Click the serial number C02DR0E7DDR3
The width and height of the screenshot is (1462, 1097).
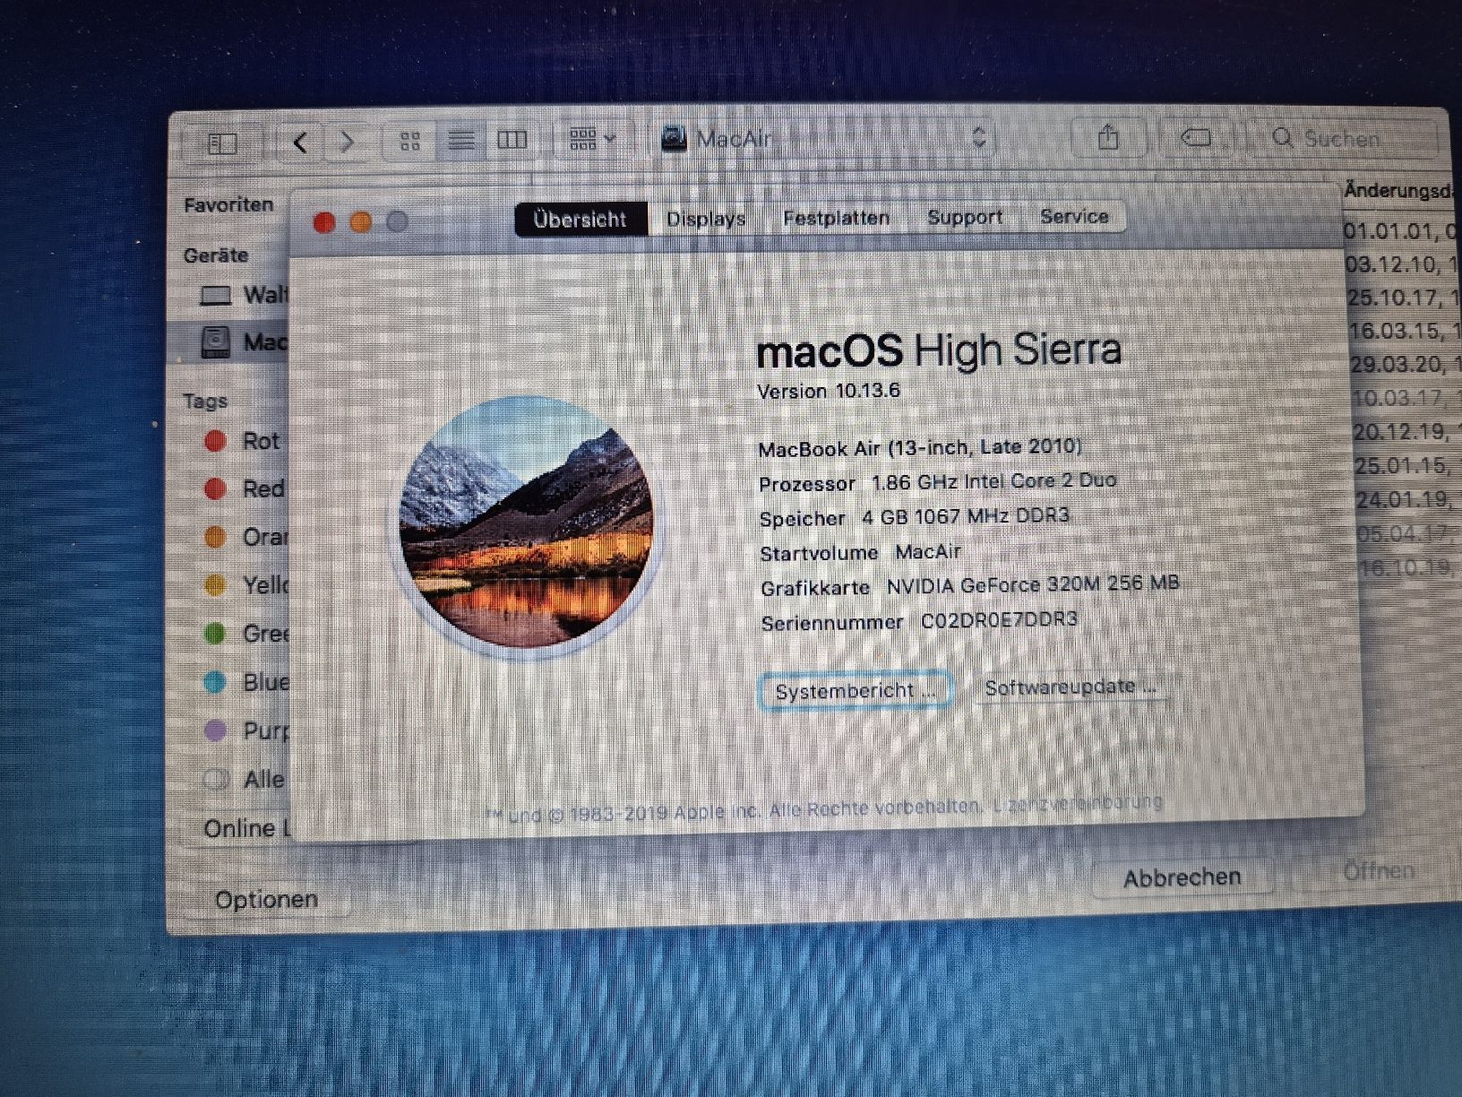click(x=999, y=620)
